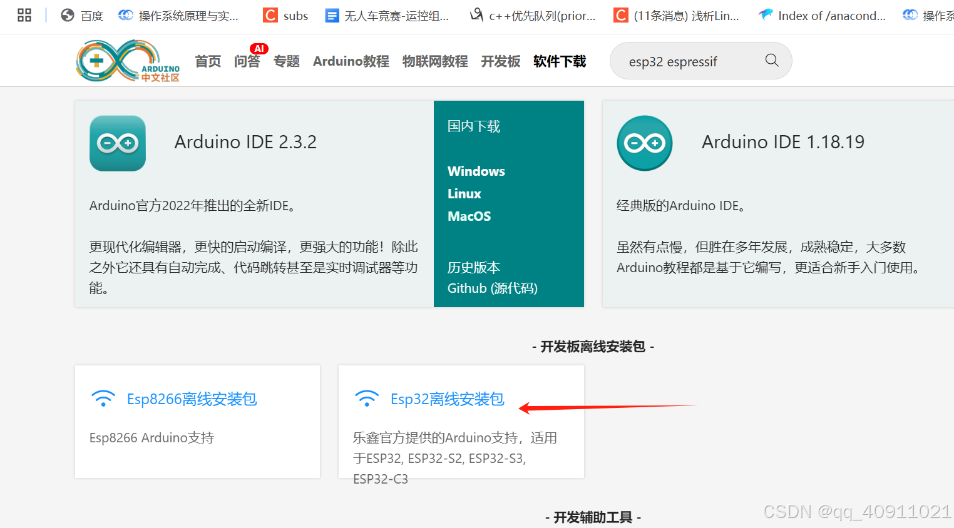The image size is (954, 528).
Task: Click the Wi-Fi icon beside Esp8266离线安装包
Action: [103, 398]
